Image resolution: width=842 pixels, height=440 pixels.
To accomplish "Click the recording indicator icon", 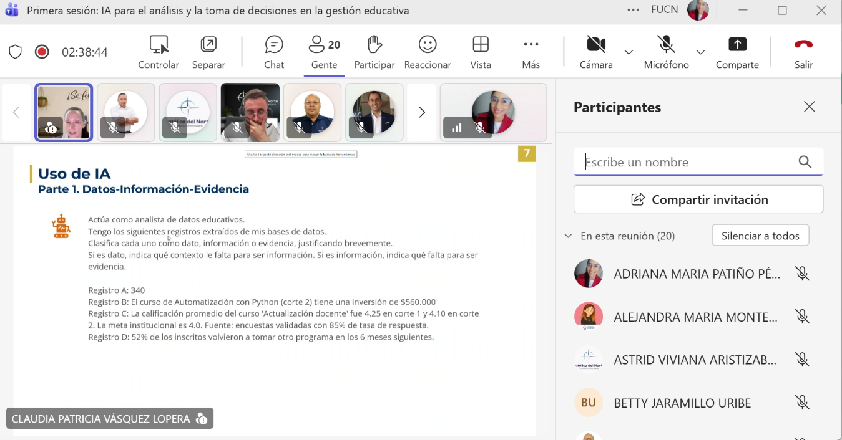I will click(42, 52).
